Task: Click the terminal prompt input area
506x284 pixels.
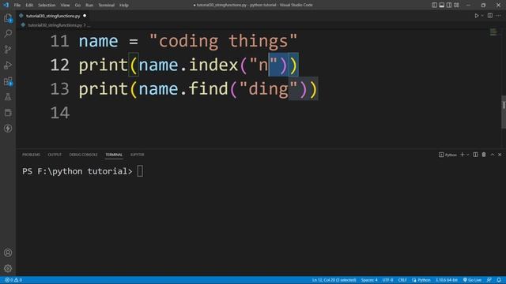Action: (140, 171)
